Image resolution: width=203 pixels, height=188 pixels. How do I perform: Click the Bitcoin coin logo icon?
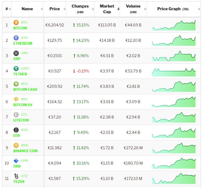16,22
